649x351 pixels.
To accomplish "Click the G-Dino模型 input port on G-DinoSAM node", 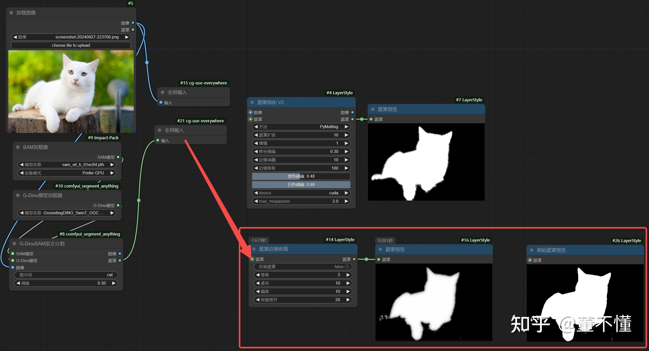I will (13, 260).
